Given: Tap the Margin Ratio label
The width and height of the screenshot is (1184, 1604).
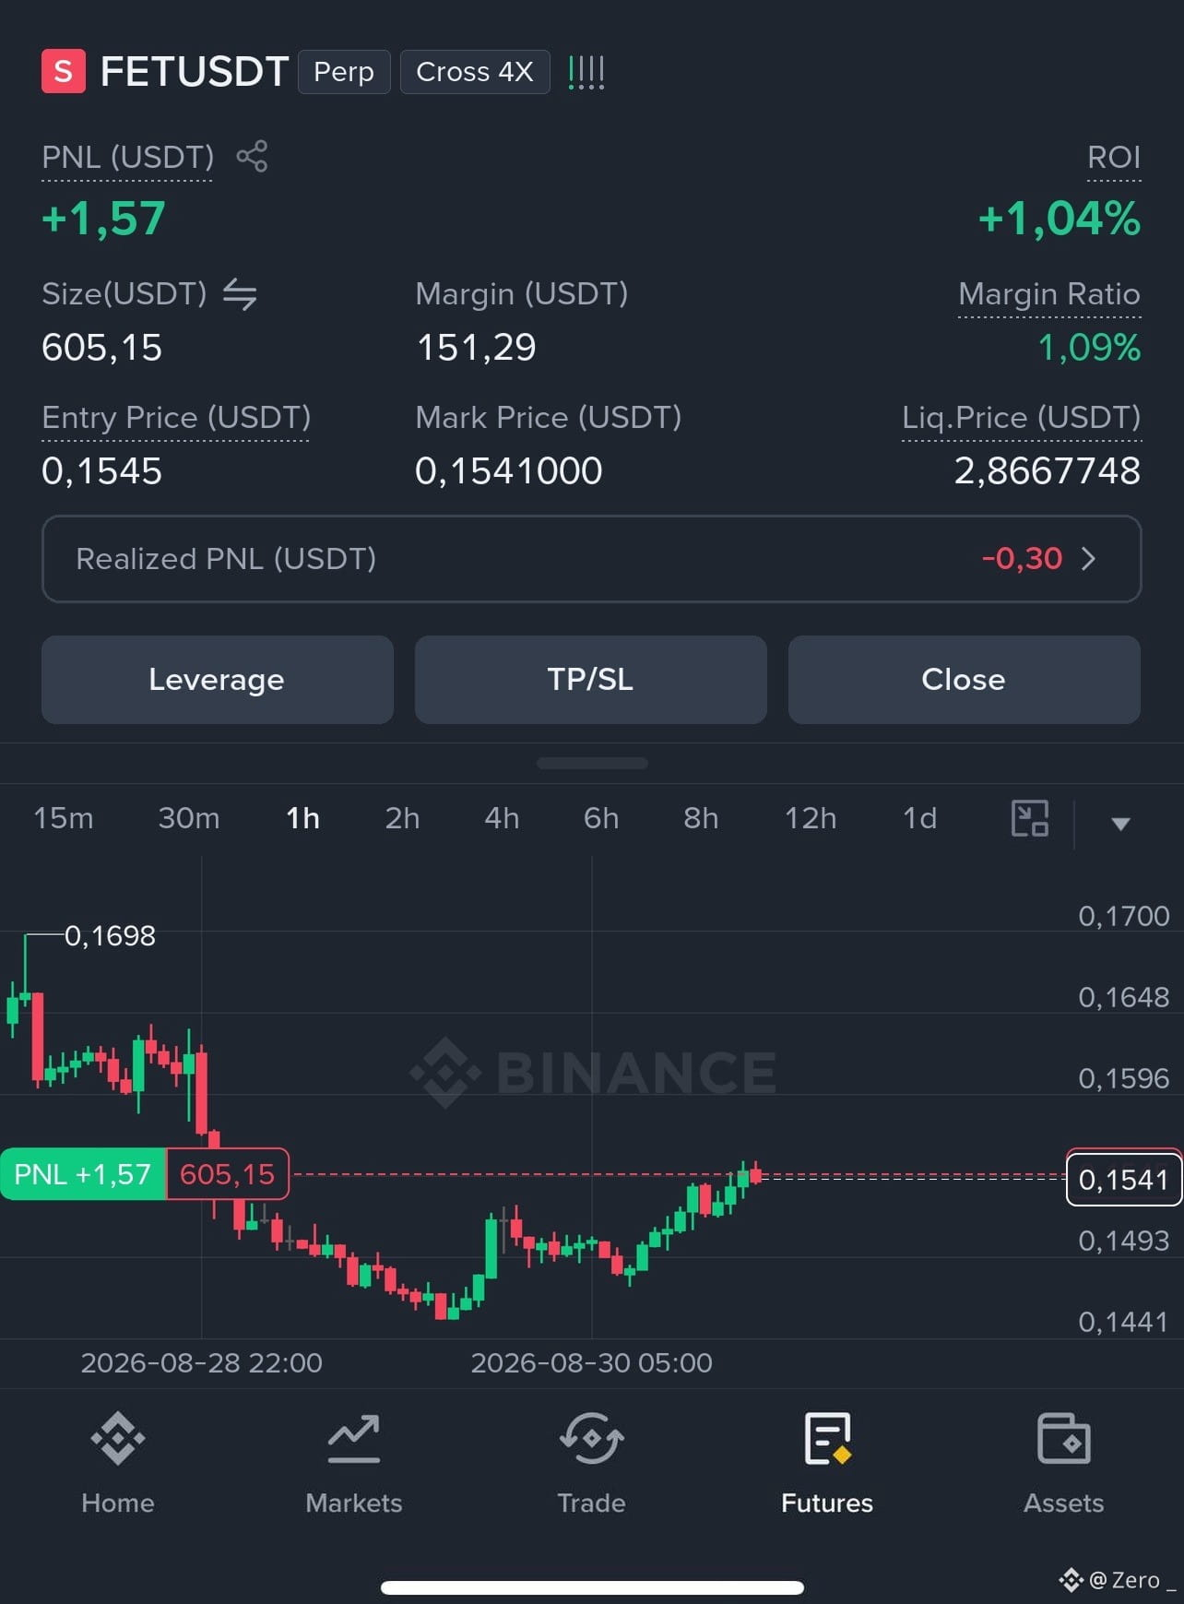Looking at the screenshot, I should click(x=1049, y=294).
